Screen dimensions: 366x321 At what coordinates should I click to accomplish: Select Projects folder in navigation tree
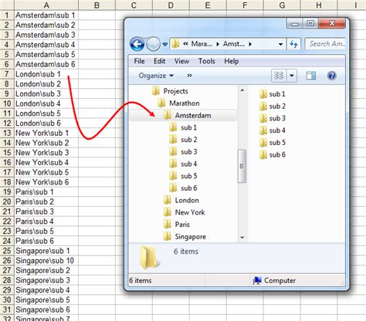coord(170,91)
